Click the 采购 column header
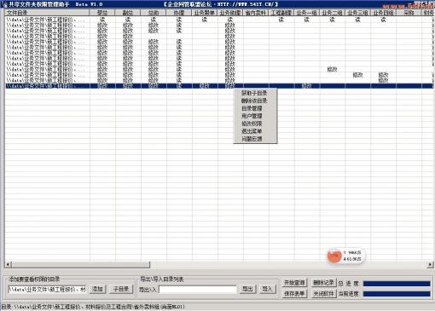 pos(409,13)
